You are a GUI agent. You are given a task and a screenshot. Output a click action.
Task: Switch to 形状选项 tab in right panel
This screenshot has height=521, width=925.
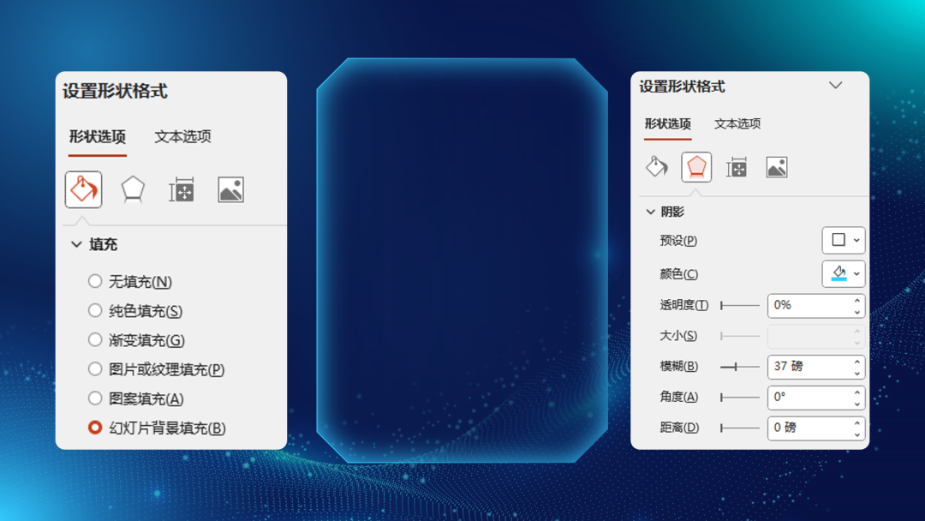click(x=668, y=124)
